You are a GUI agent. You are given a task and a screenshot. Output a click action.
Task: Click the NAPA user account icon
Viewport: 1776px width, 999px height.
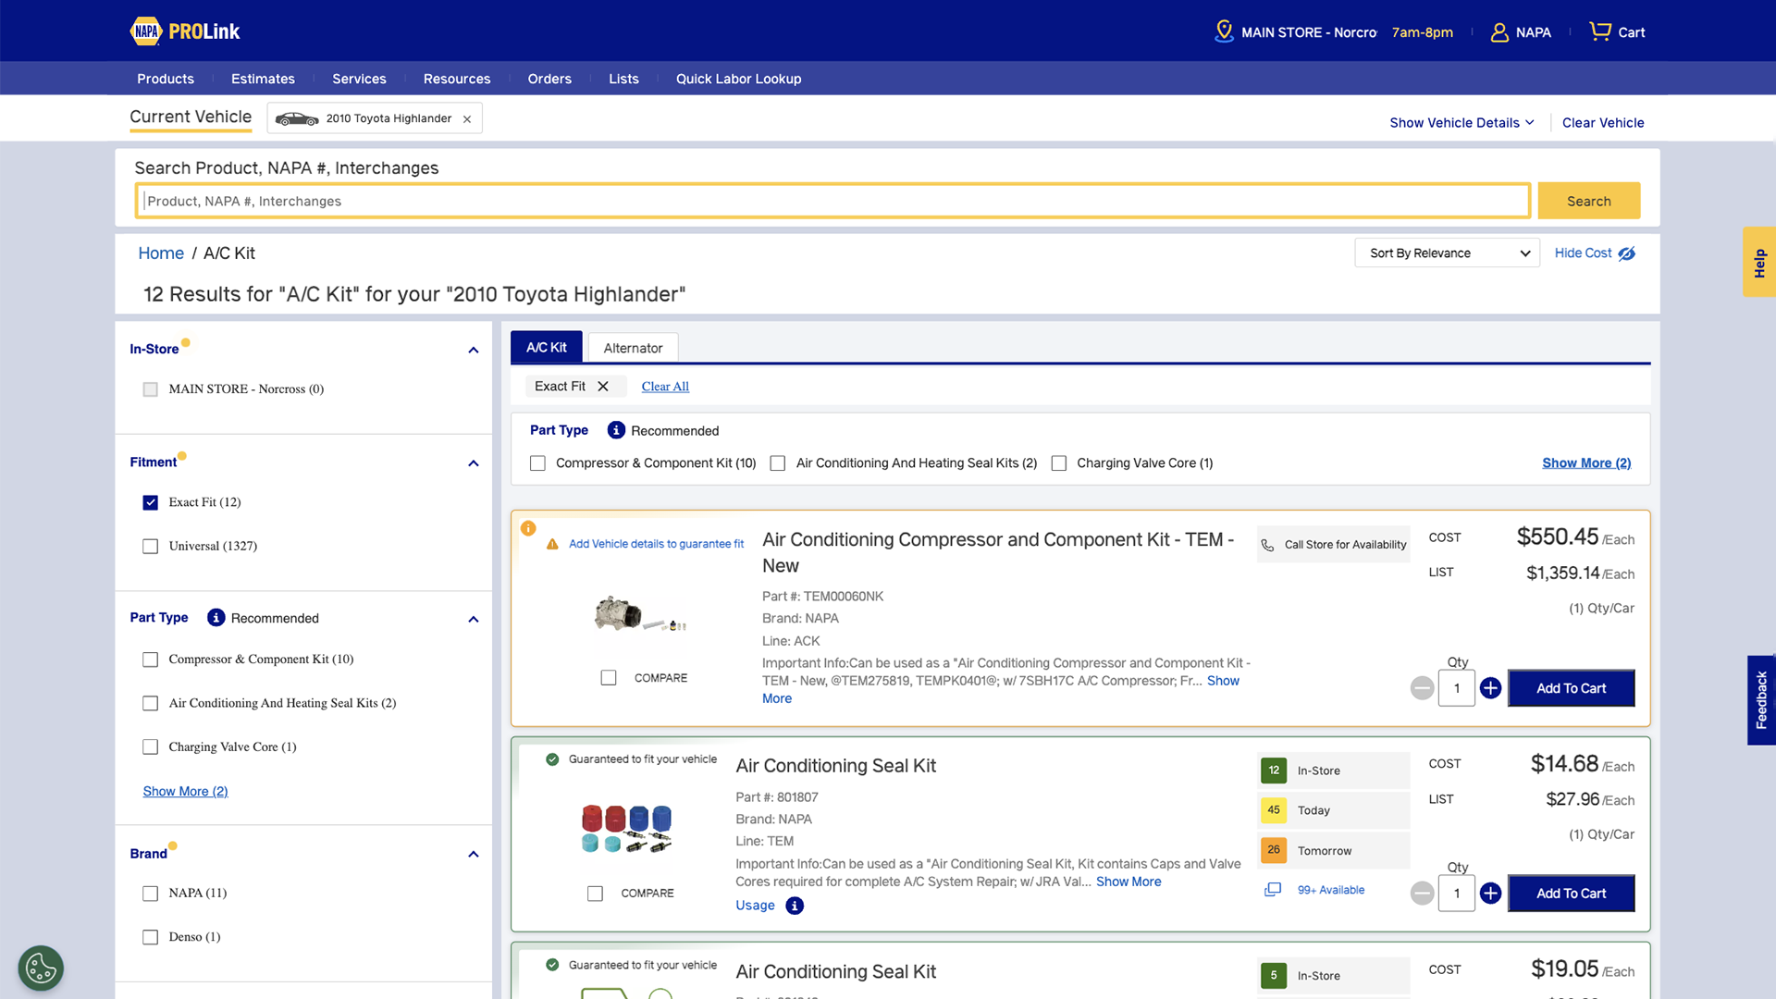(1498, 32)
